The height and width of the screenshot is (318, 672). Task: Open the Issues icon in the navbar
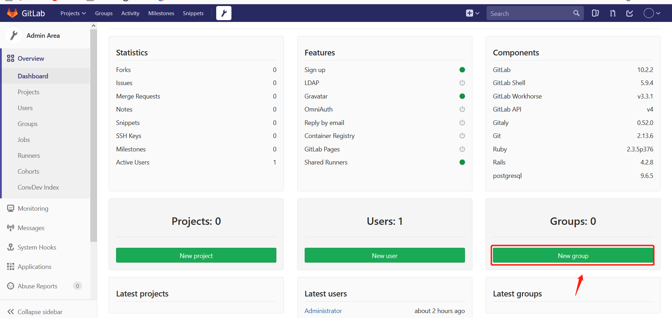point(595,13)
